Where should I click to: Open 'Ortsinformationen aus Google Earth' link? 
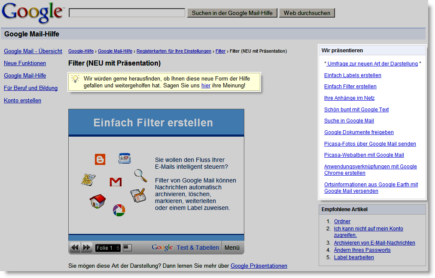(371, 188)
